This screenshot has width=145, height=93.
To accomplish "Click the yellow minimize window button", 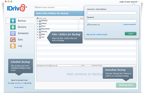I will 8,2.
